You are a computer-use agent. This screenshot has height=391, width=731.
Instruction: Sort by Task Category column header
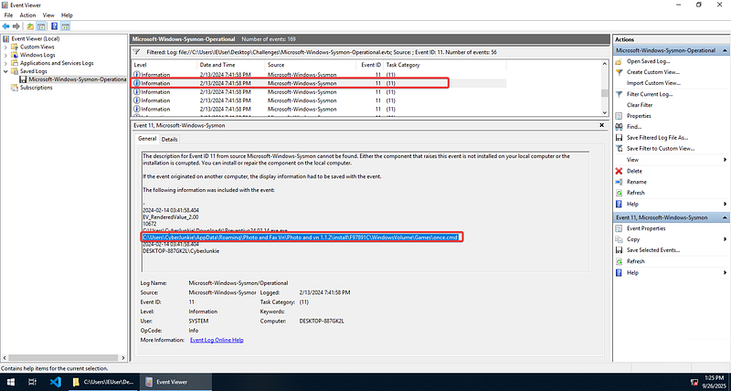(x=444, y=65)
